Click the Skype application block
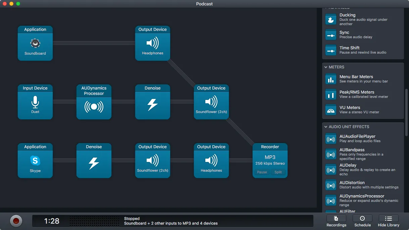Image resolution: width=409 pixels, height=230 pixels. click(x=35, y=161)
